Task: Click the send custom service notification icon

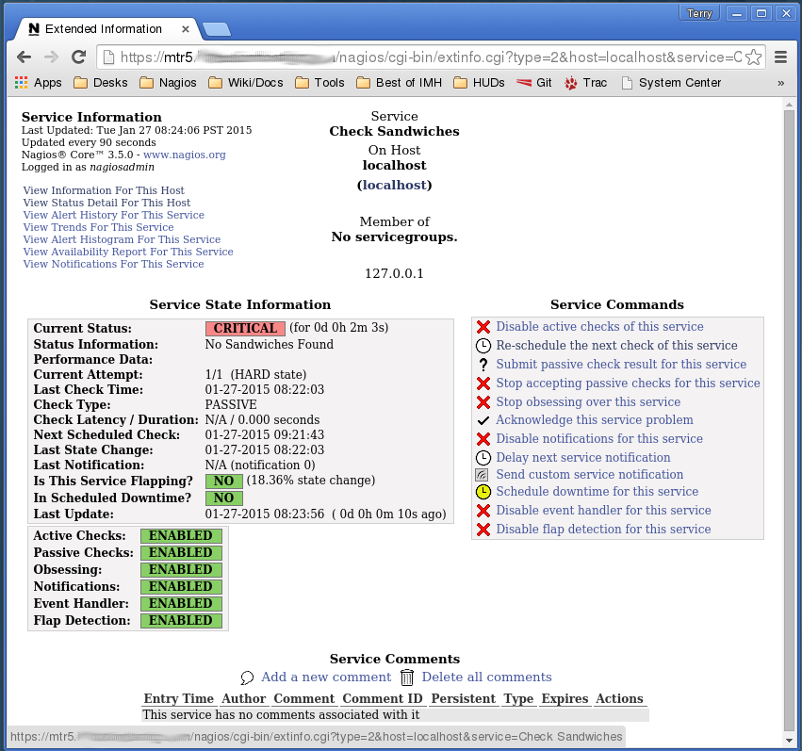Action: (483, 475)
